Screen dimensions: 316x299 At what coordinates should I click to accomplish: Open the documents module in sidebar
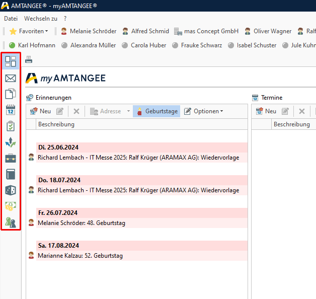click(x=11, y=94)
